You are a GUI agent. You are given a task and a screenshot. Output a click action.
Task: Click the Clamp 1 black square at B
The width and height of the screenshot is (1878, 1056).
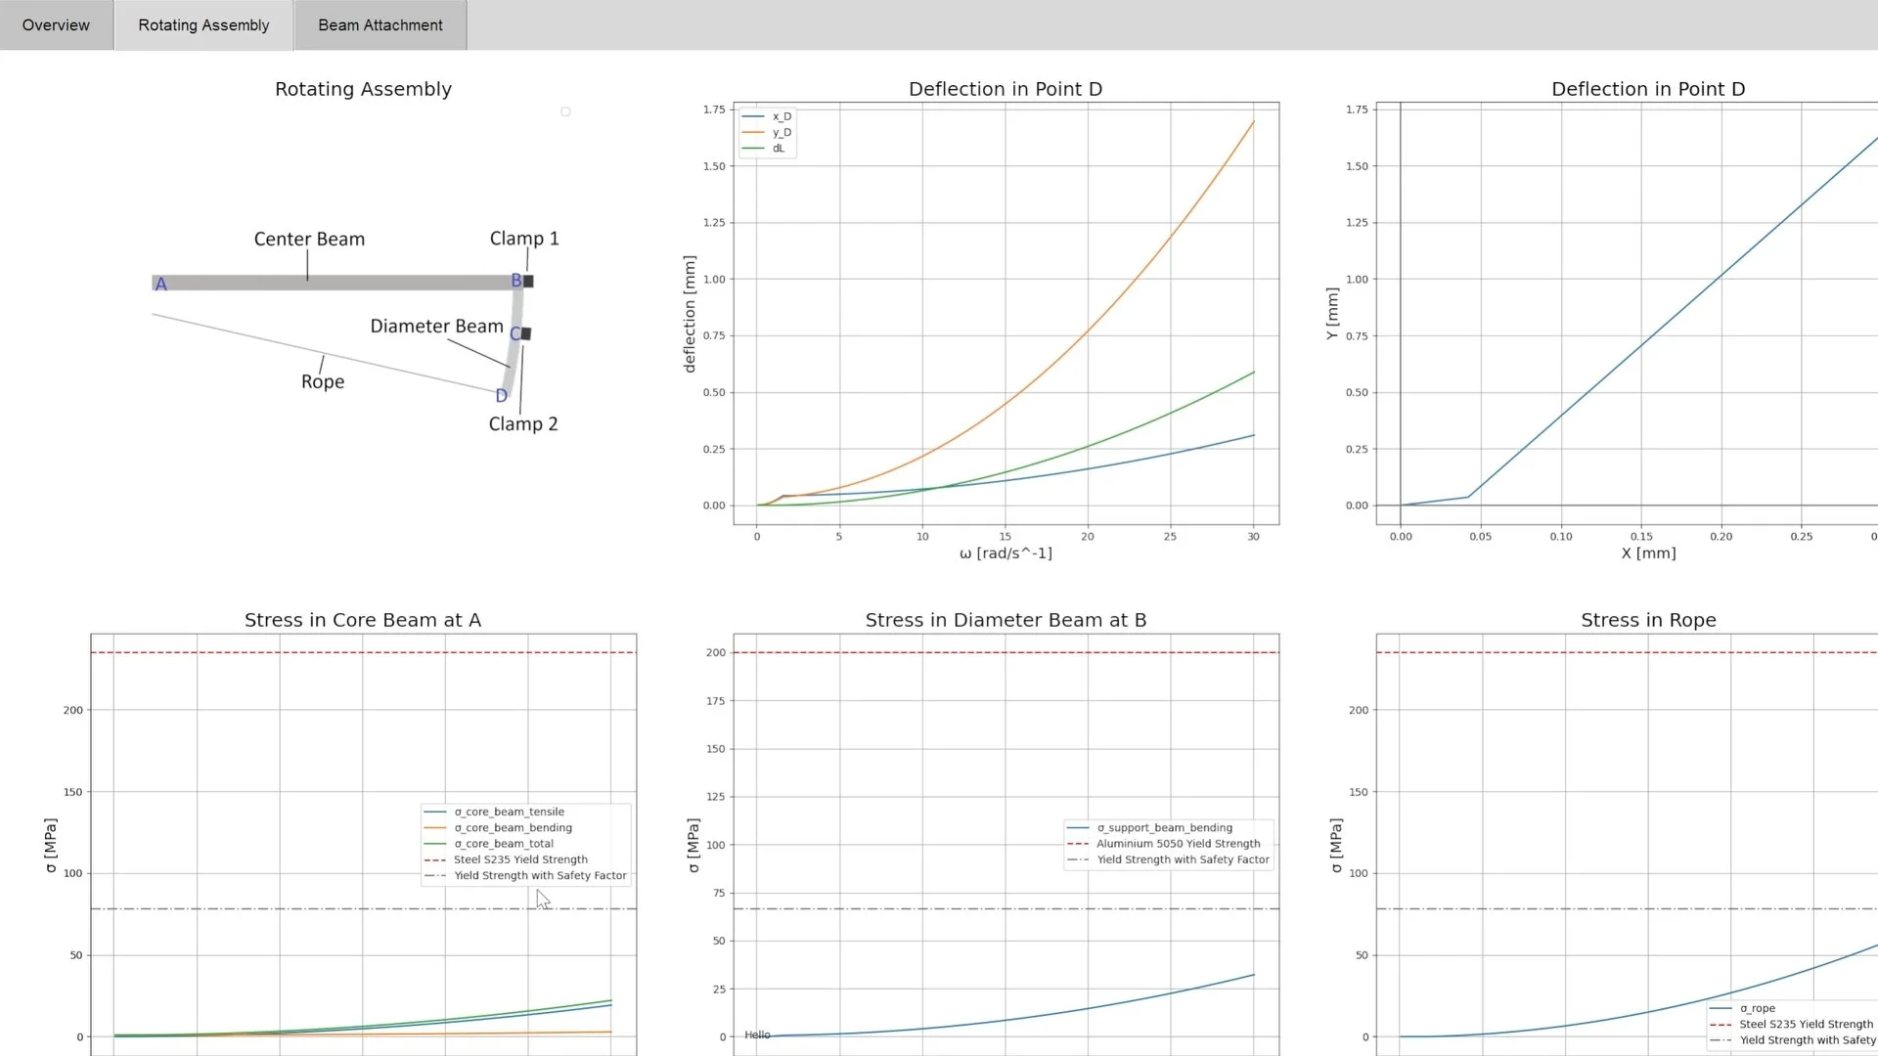[528, 282]
